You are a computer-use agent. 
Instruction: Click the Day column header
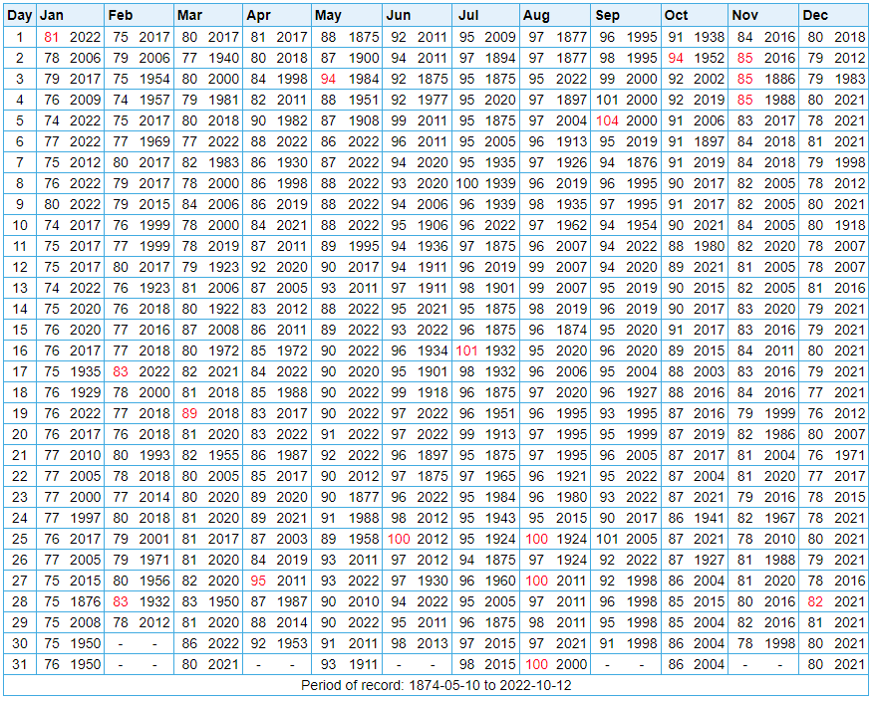pos(20,16)
